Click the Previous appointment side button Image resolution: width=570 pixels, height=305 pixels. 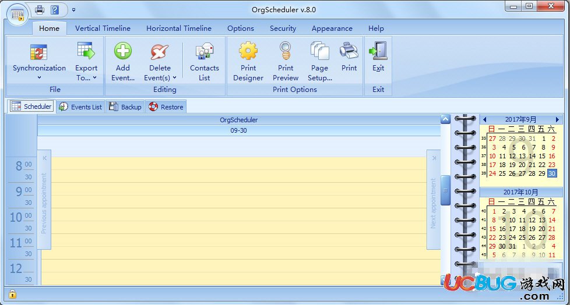[44, 200]
